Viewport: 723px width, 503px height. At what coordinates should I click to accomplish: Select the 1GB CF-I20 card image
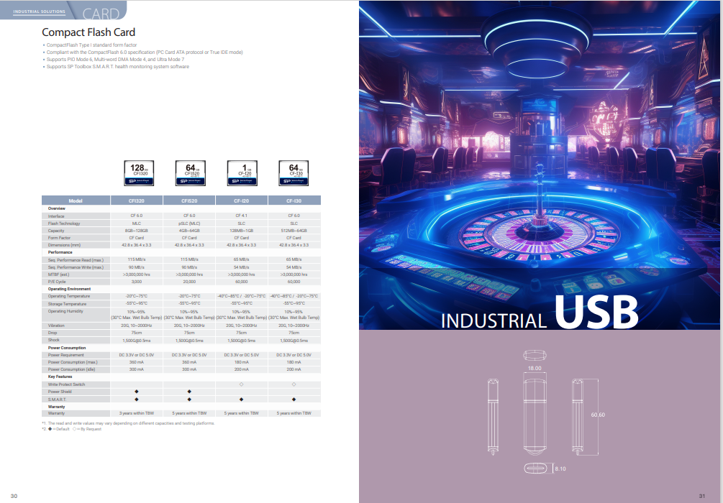(x=242, y=173)
